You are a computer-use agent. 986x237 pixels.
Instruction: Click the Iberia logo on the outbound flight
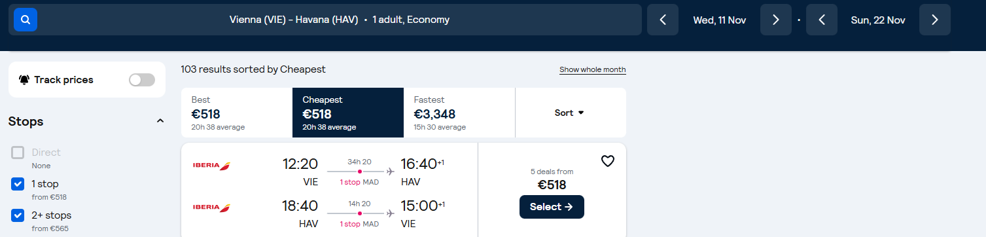click(x=211, y=166)
